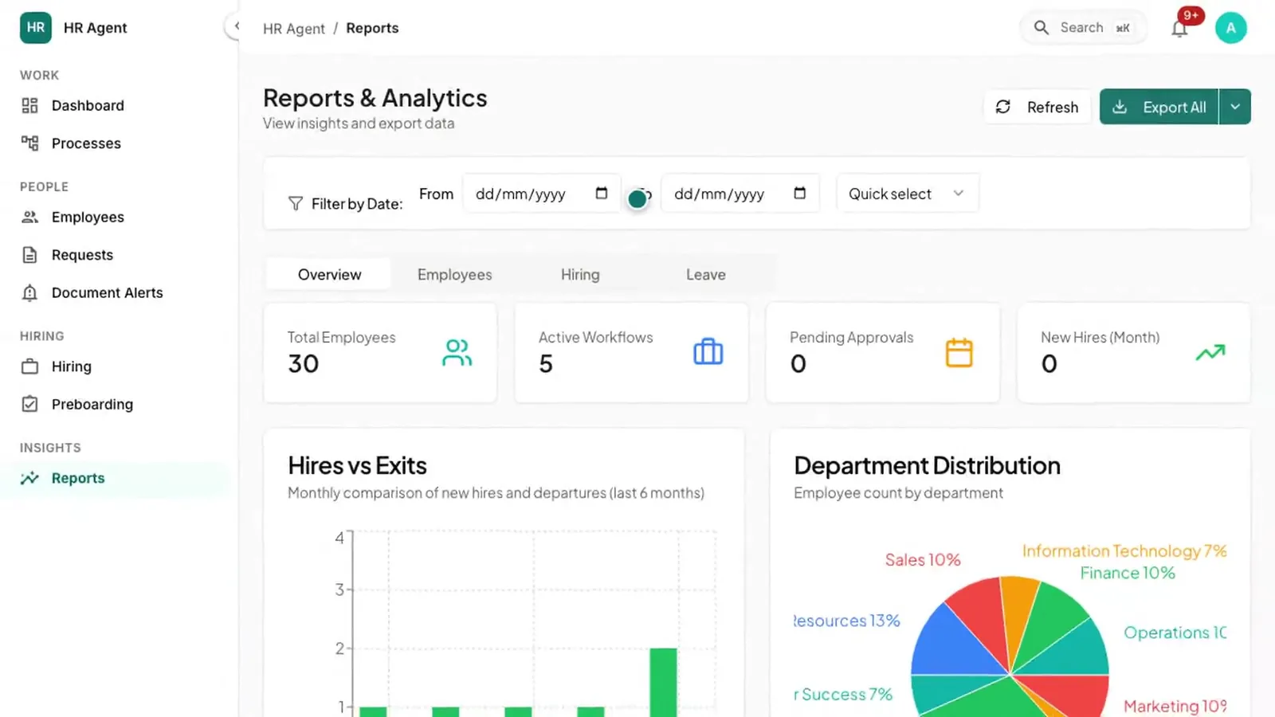Viewport: 1275px width, 717px height.
Task: Open the Quick select dropdown
Action: coord(908,194)
